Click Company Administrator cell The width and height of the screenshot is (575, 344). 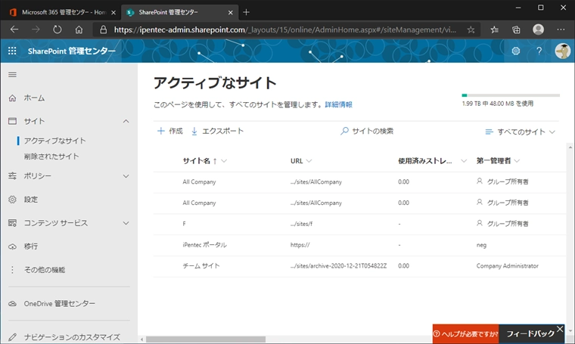(508, 266)
